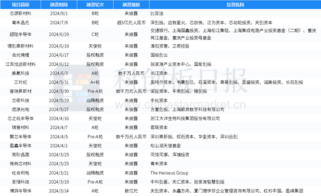321x196 pixels.
Task: Select the date cell 2024/6/17
Action: click(59, 55)
